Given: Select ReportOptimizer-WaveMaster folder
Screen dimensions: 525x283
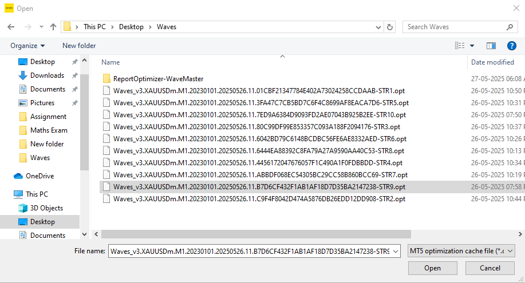Looking at the screenshot, I should point(158,79).
